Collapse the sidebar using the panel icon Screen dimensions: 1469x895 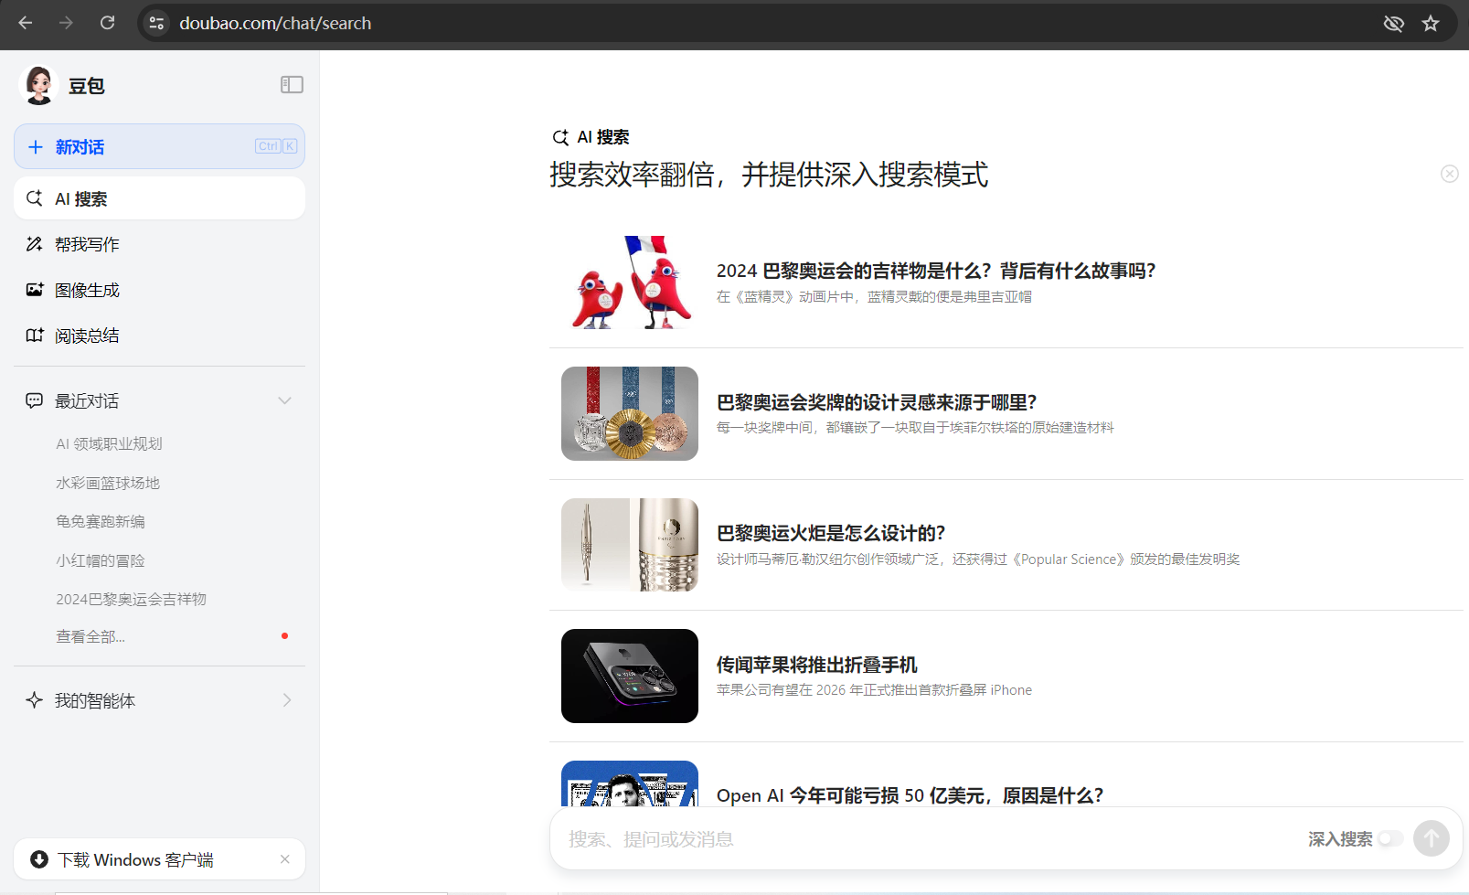point(292,84)
